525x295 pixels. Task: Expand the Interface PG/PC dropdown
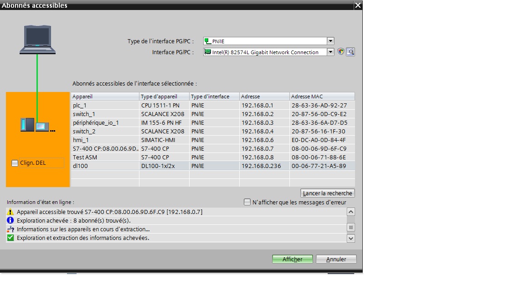point(330,52)
